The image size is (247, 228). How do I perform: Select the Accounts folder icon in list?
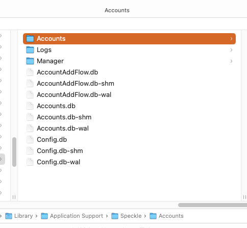coord(30,39)
